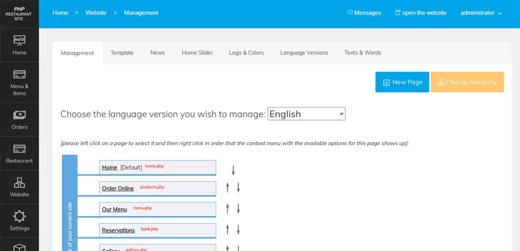Open the Home sidebar section
520x251 pixels.
(19, 45)
